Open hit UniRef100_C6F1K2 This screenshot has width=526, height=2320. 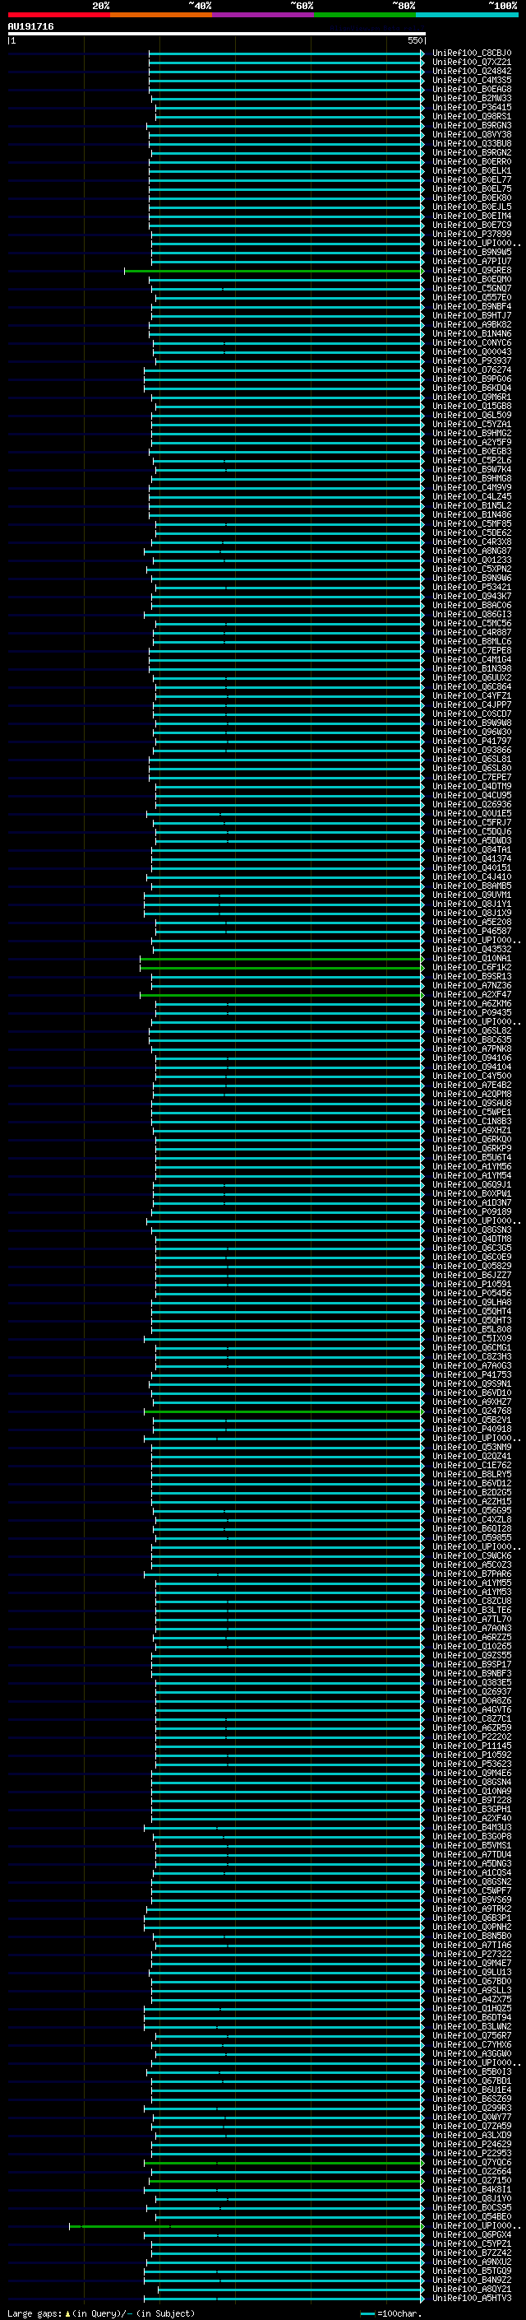[x=471, y=966]
